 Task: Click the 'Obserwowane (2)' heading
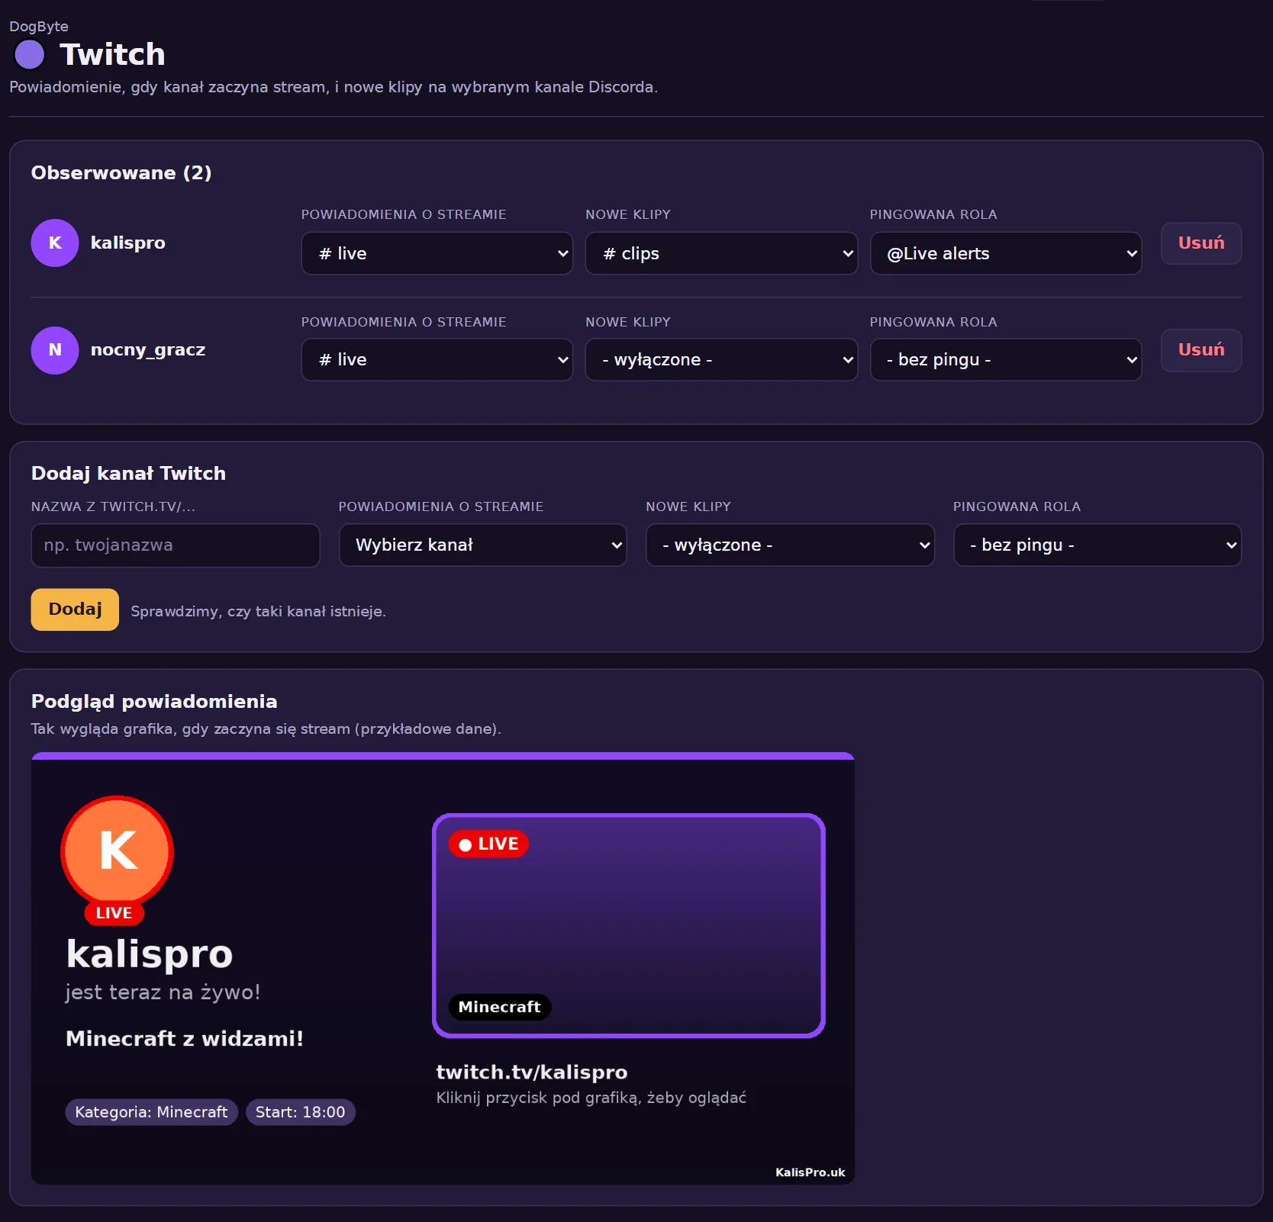[121, 173]
